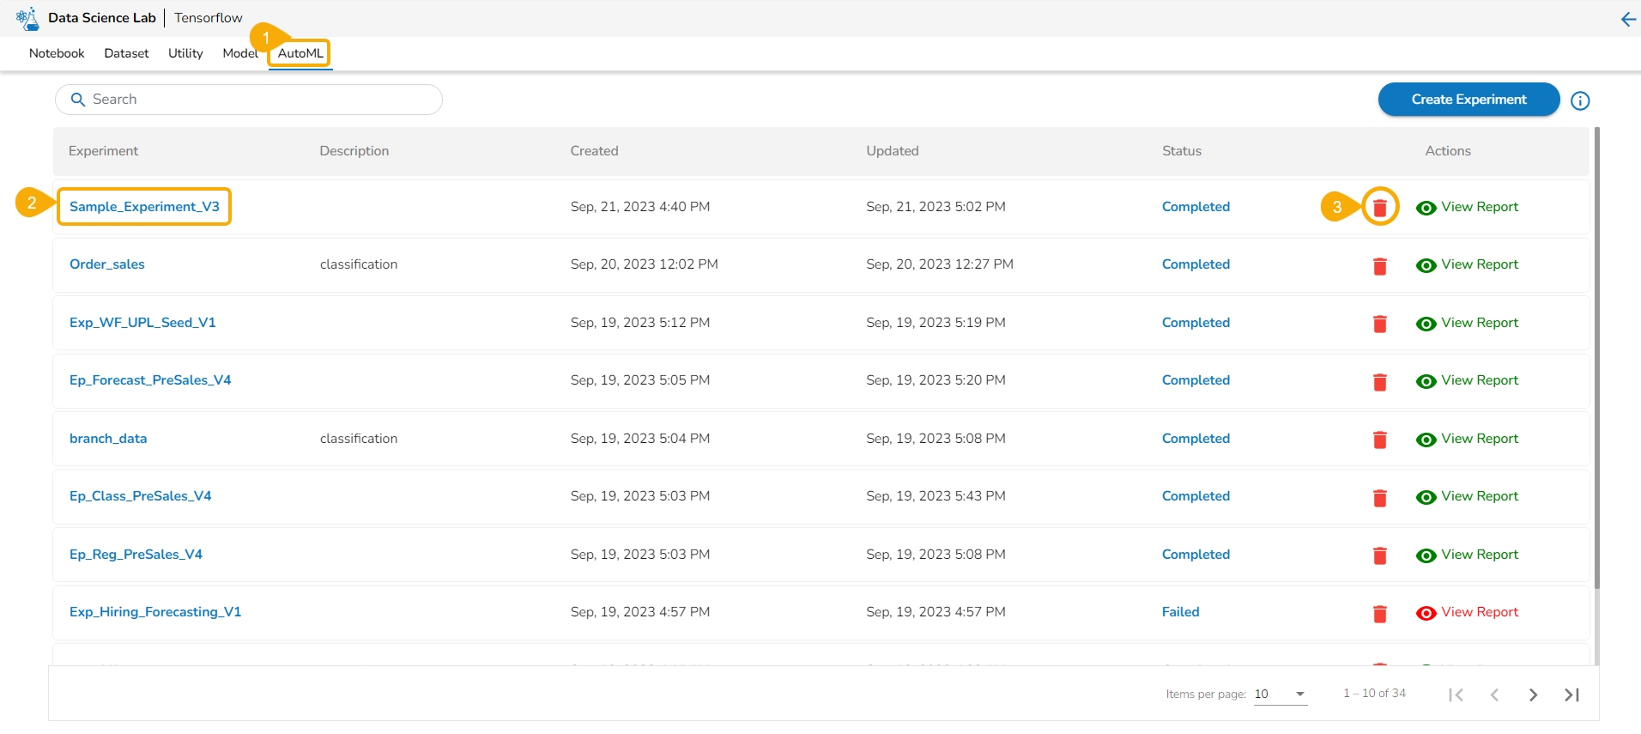Click the back arrow at top right
The height and width of the screenshot is (734, 1641).
pyautogui.click(x=1627, y=19)
